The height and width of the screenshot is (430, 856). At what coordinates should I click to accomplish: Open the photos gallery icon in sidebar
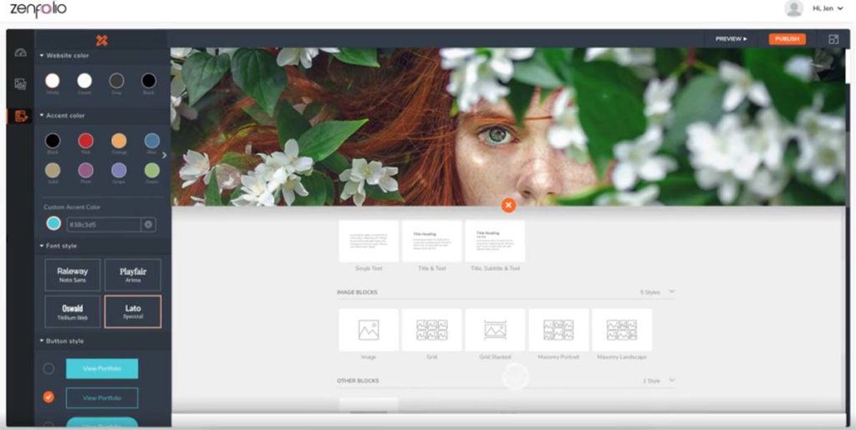coord(21,84)
